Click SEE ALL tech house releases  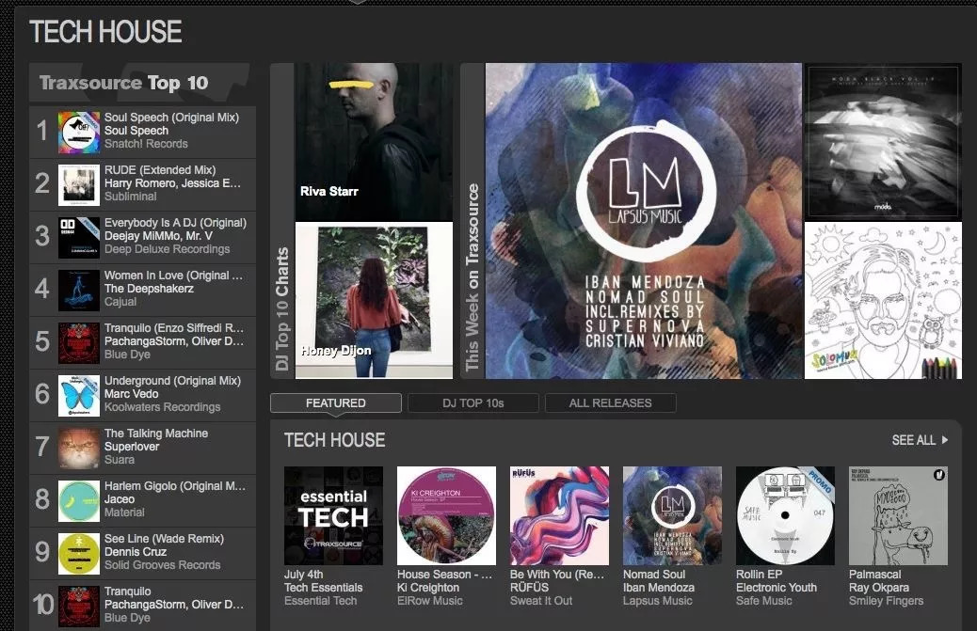920,441
